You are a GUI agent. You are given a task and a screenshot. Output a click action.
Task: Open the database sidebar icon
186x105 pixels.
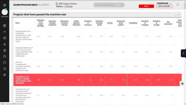coord(5,38)
